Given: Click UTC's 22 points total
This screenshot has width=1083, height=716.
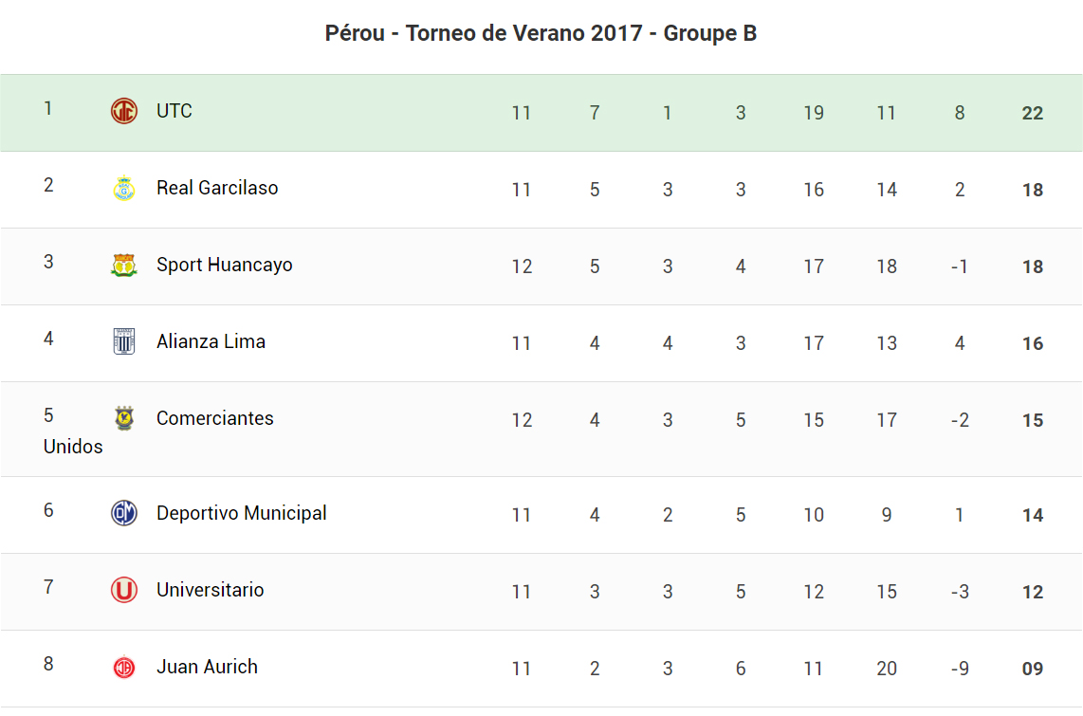Looking at the screenshot, I should click(x=1033, y=113).
